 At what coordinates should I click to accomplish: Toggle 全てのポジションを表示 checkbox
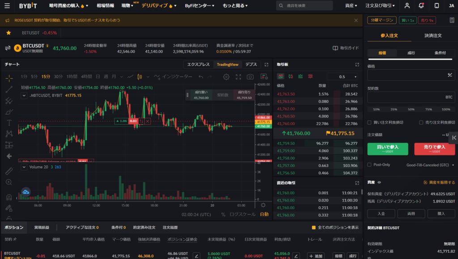[314, 227]
